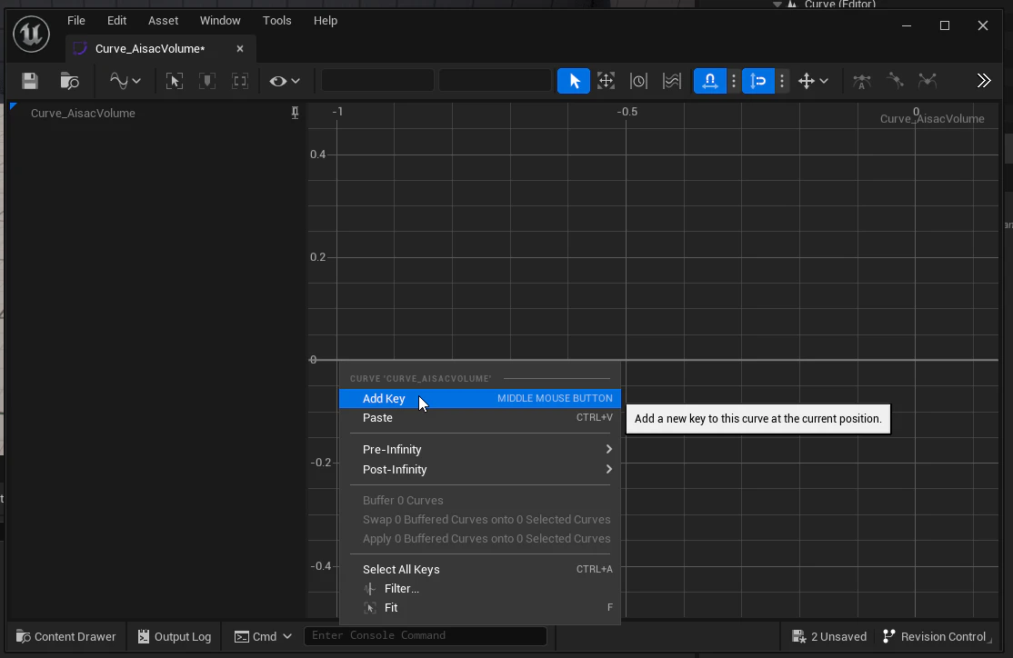1013x658 pixels.
Task: Choose Select All Keys
Action: click(480, 570)
